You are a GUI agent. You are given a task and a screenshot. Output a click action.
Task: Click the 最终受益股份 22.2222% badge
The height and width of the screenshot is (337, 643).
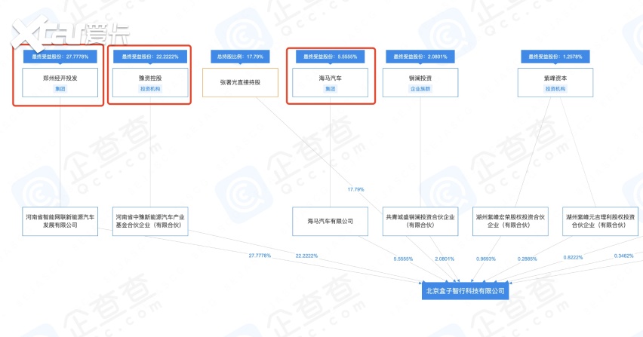150,57
